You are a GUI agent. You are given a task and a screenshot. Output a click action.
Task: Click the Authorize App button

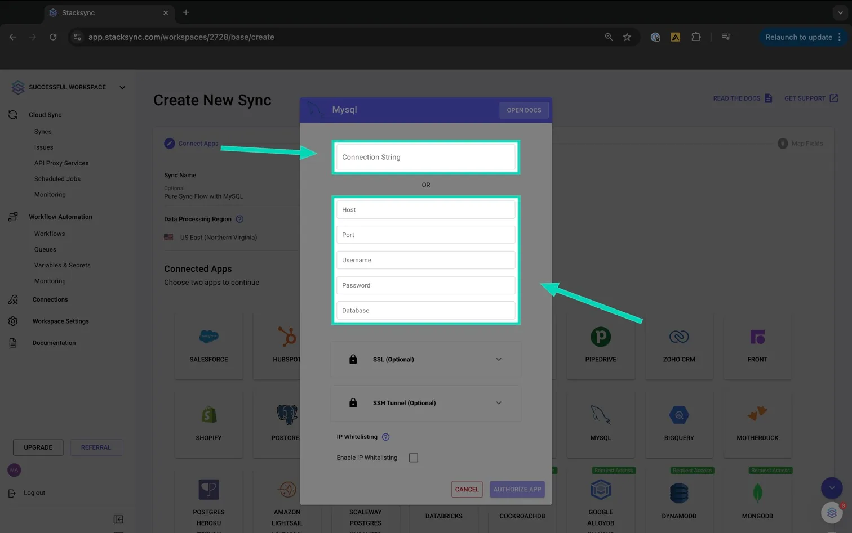click(x=517, y=489)
